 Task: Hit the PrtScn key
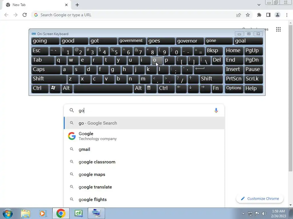click(x=234, y=79)
